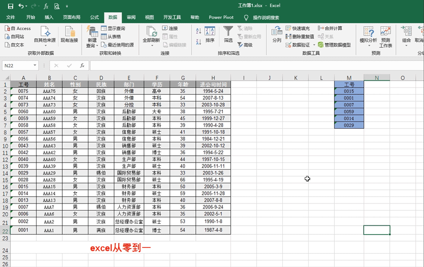Screen dimensions: 424x267
Task: Click the Insert Function fx icon in formula bar
Action: [82, 66]
